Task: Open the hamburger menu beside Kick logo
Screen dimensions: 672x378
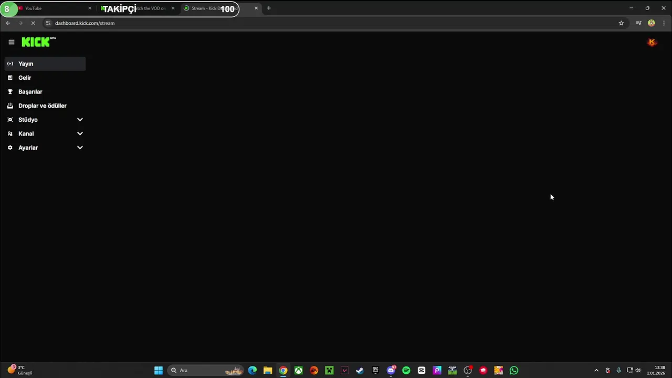Action: coord(11,42)
